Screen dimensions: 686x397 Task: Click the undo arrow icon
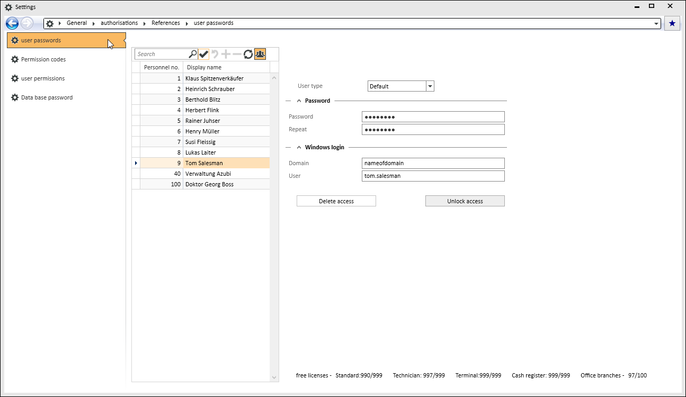coord(215,54)
